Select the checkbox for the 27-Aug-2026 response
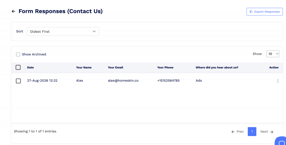286x145 pixels. pyautogui.click(x=18, y=81)
